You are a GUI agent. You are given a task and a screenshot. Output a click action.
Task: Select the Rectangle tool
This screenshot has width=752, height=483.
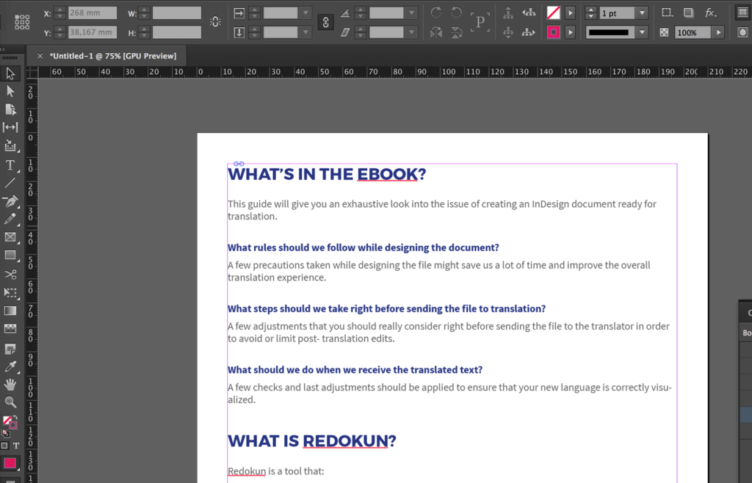10,255
